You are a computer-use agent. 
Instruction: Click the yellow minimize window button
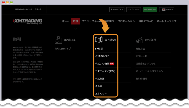tap(7, 2)
